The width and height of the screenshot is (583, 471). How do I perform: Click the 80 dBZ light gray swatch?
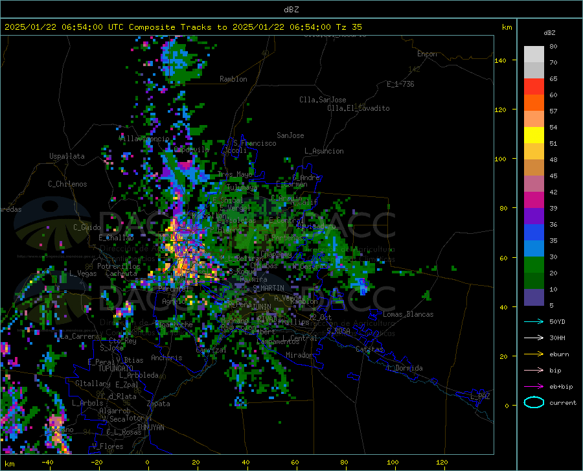point(534,54)
